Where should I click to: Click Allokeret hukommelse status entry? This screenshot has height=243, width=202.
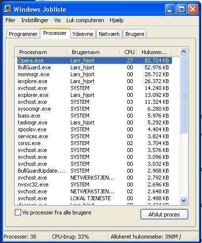[146, 237]
